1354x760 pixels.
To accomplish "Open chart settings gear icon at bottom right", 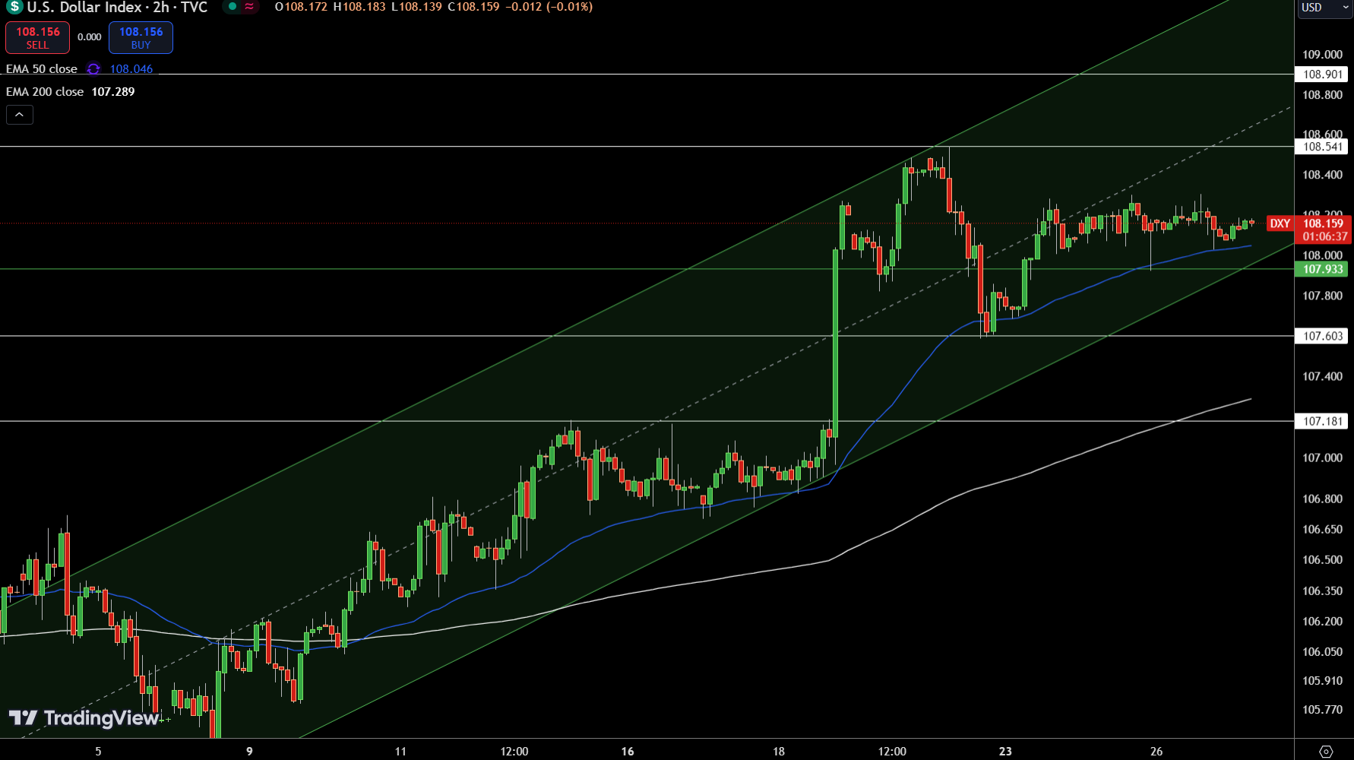I will click(1326, 751).
